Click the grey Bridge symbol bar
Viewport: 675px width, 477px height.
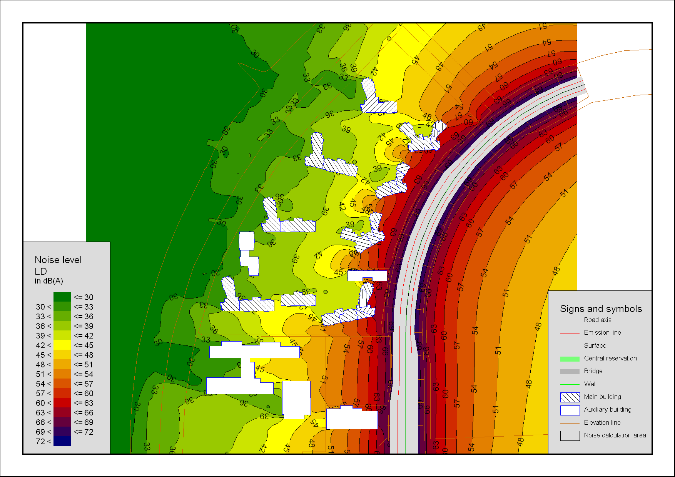[x=570, y=372]
